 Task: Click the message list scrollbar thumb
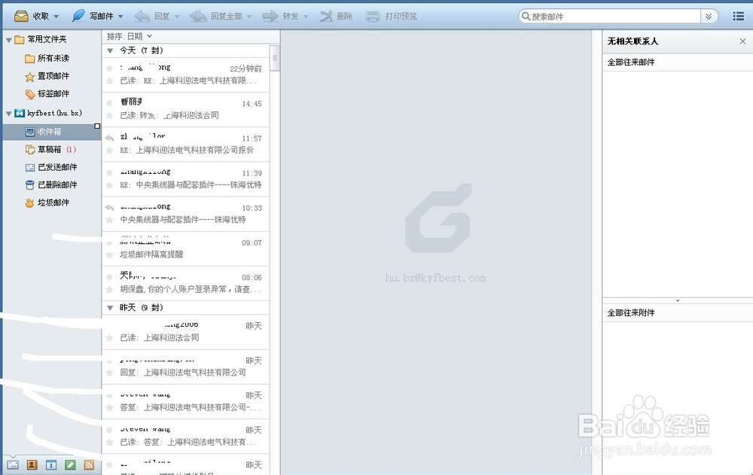275,58
